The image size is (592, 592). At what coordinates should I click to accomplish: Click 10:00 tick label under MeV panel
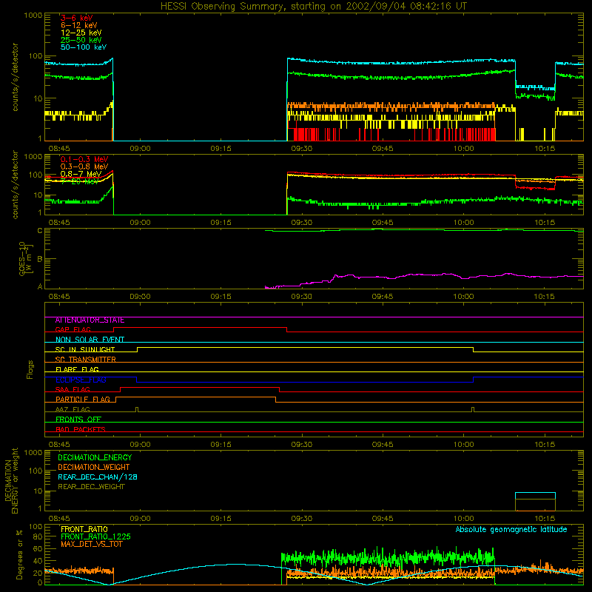(464, 223)
